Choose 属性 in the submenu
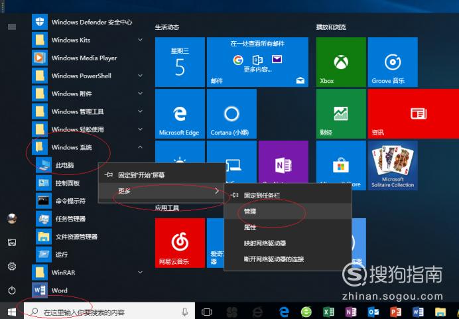This screenshot has height=319, width=459. click(288, 227)
